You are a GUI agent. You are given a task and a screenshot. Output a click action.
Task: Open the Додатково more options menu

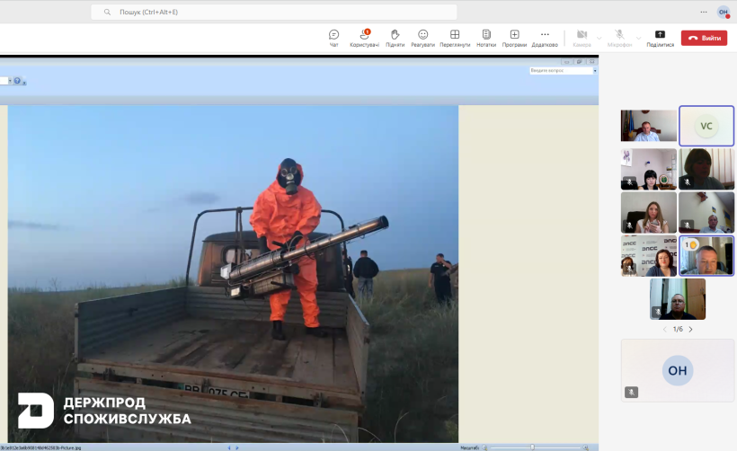pos(545,38)
